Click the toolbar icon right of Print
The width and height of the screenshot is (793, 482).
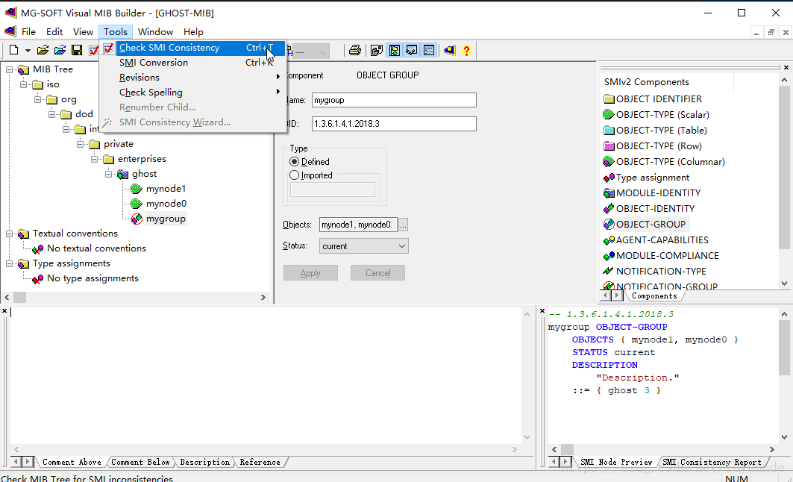point(376,50)
